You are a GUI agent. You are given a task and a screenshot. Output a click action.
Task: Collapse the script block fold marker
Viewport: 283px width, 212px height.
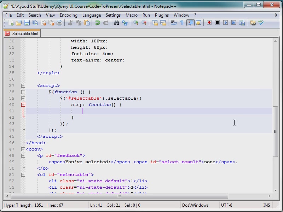[x=23, y=86]
